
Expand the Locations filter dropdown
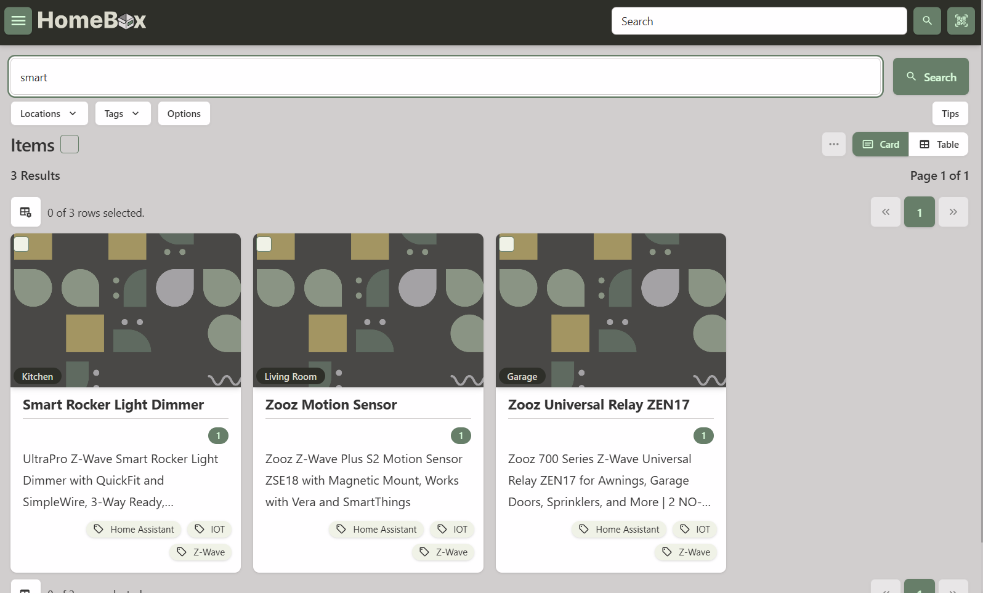[x=49, y=113]
